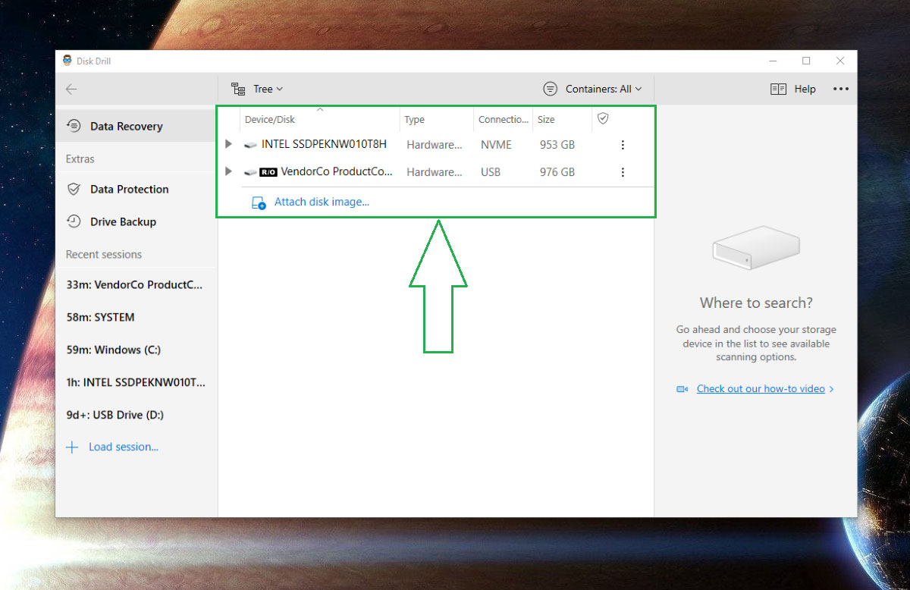The width and height of the screenshot is (910, 590).
Task: Sort by Connection column header
Action: click(504, 119)
